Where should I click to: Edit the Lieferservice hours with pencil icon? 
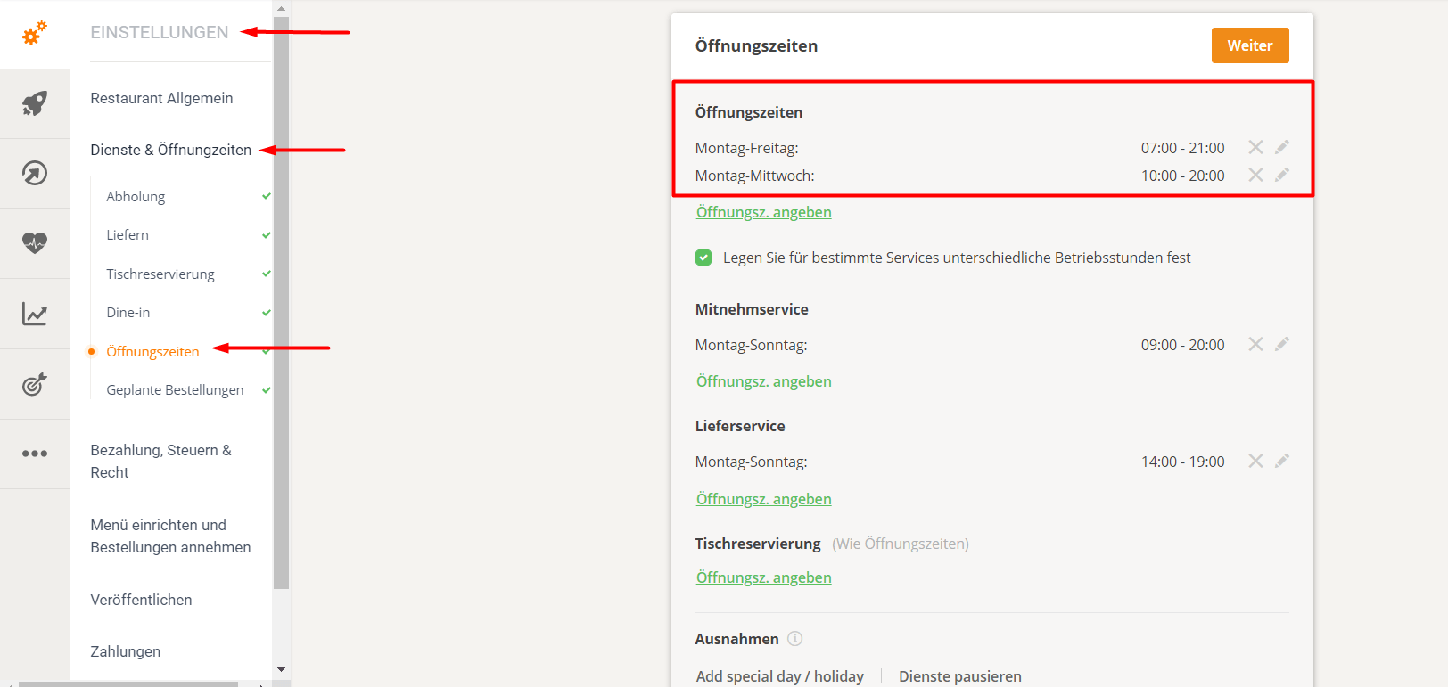coord(1282,461)
